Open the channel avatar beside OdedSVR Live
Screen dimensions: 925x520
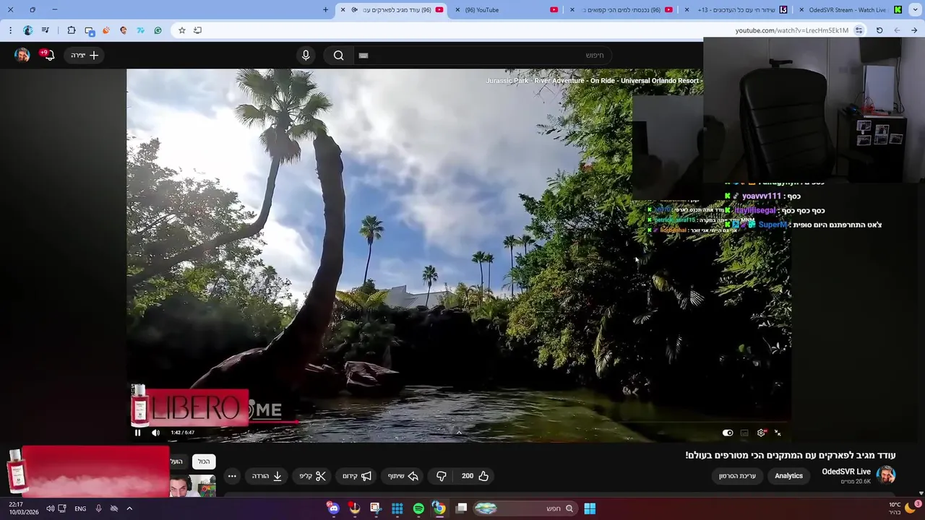[x=886, y=475]
